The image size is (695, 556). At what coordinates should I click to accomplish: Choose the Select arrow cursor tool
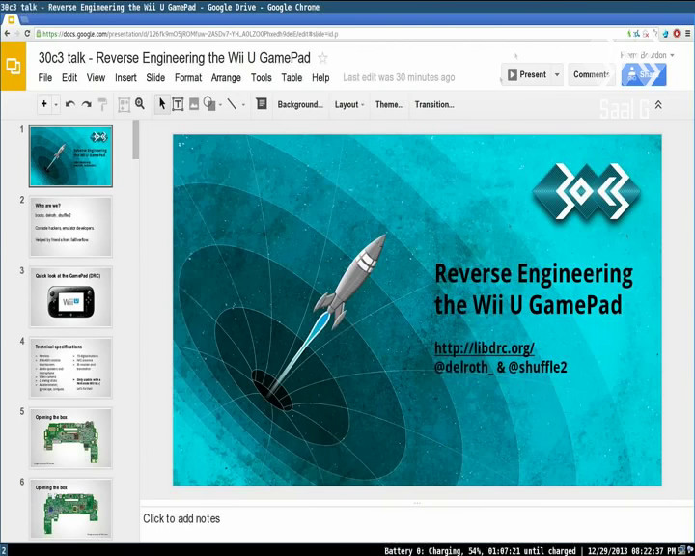162,104
